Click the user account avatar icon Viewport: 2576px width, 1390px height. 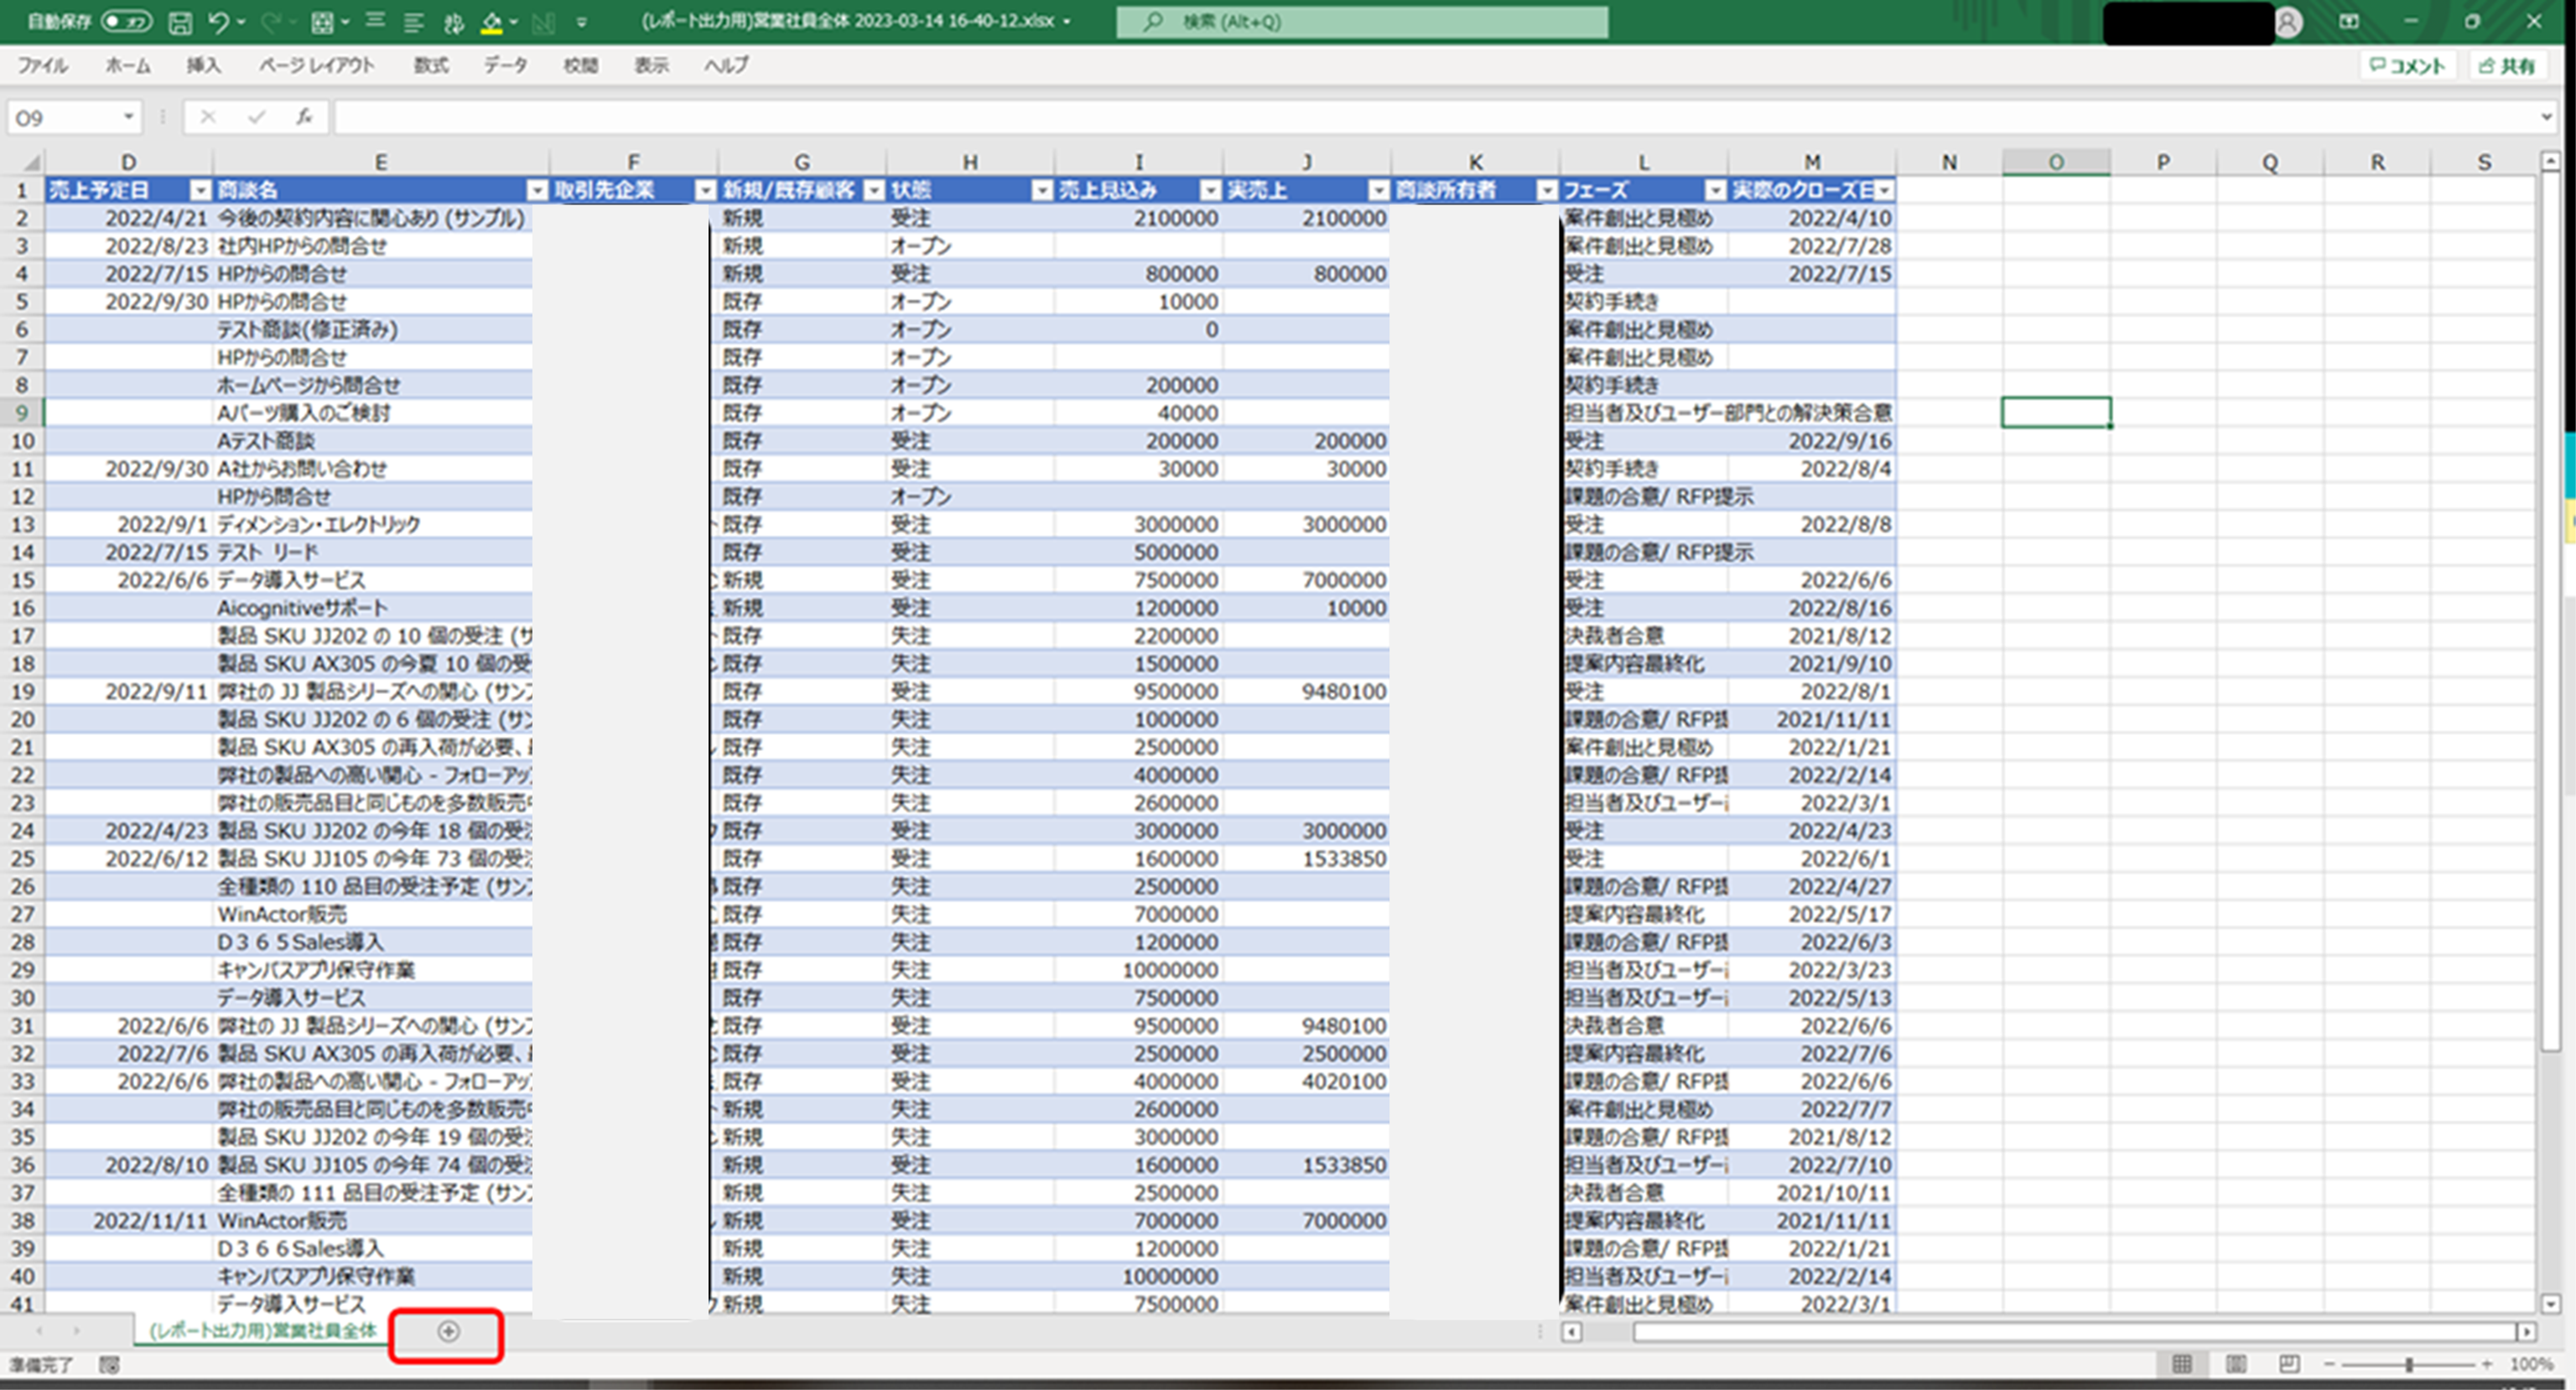(2288, 22)
